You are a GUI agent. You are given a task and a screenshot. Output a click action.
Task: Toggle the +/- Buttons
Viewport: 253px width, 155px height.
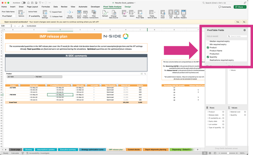177,14
